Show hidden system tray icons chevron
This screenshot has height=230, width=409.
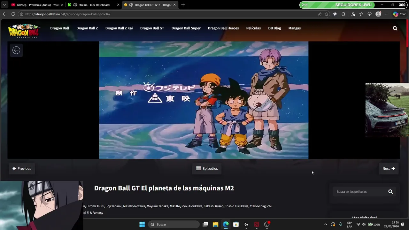click(x=326, y=224)
